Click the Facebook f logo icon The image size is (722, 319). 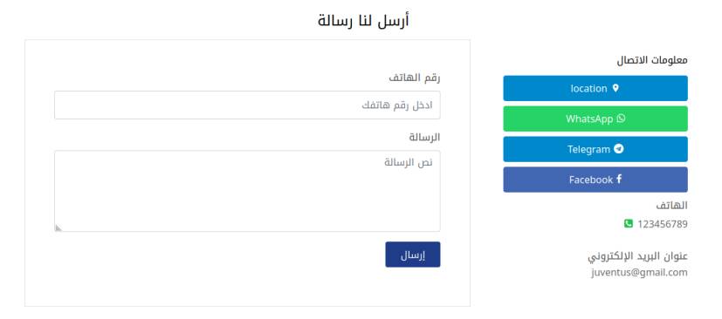619,180
